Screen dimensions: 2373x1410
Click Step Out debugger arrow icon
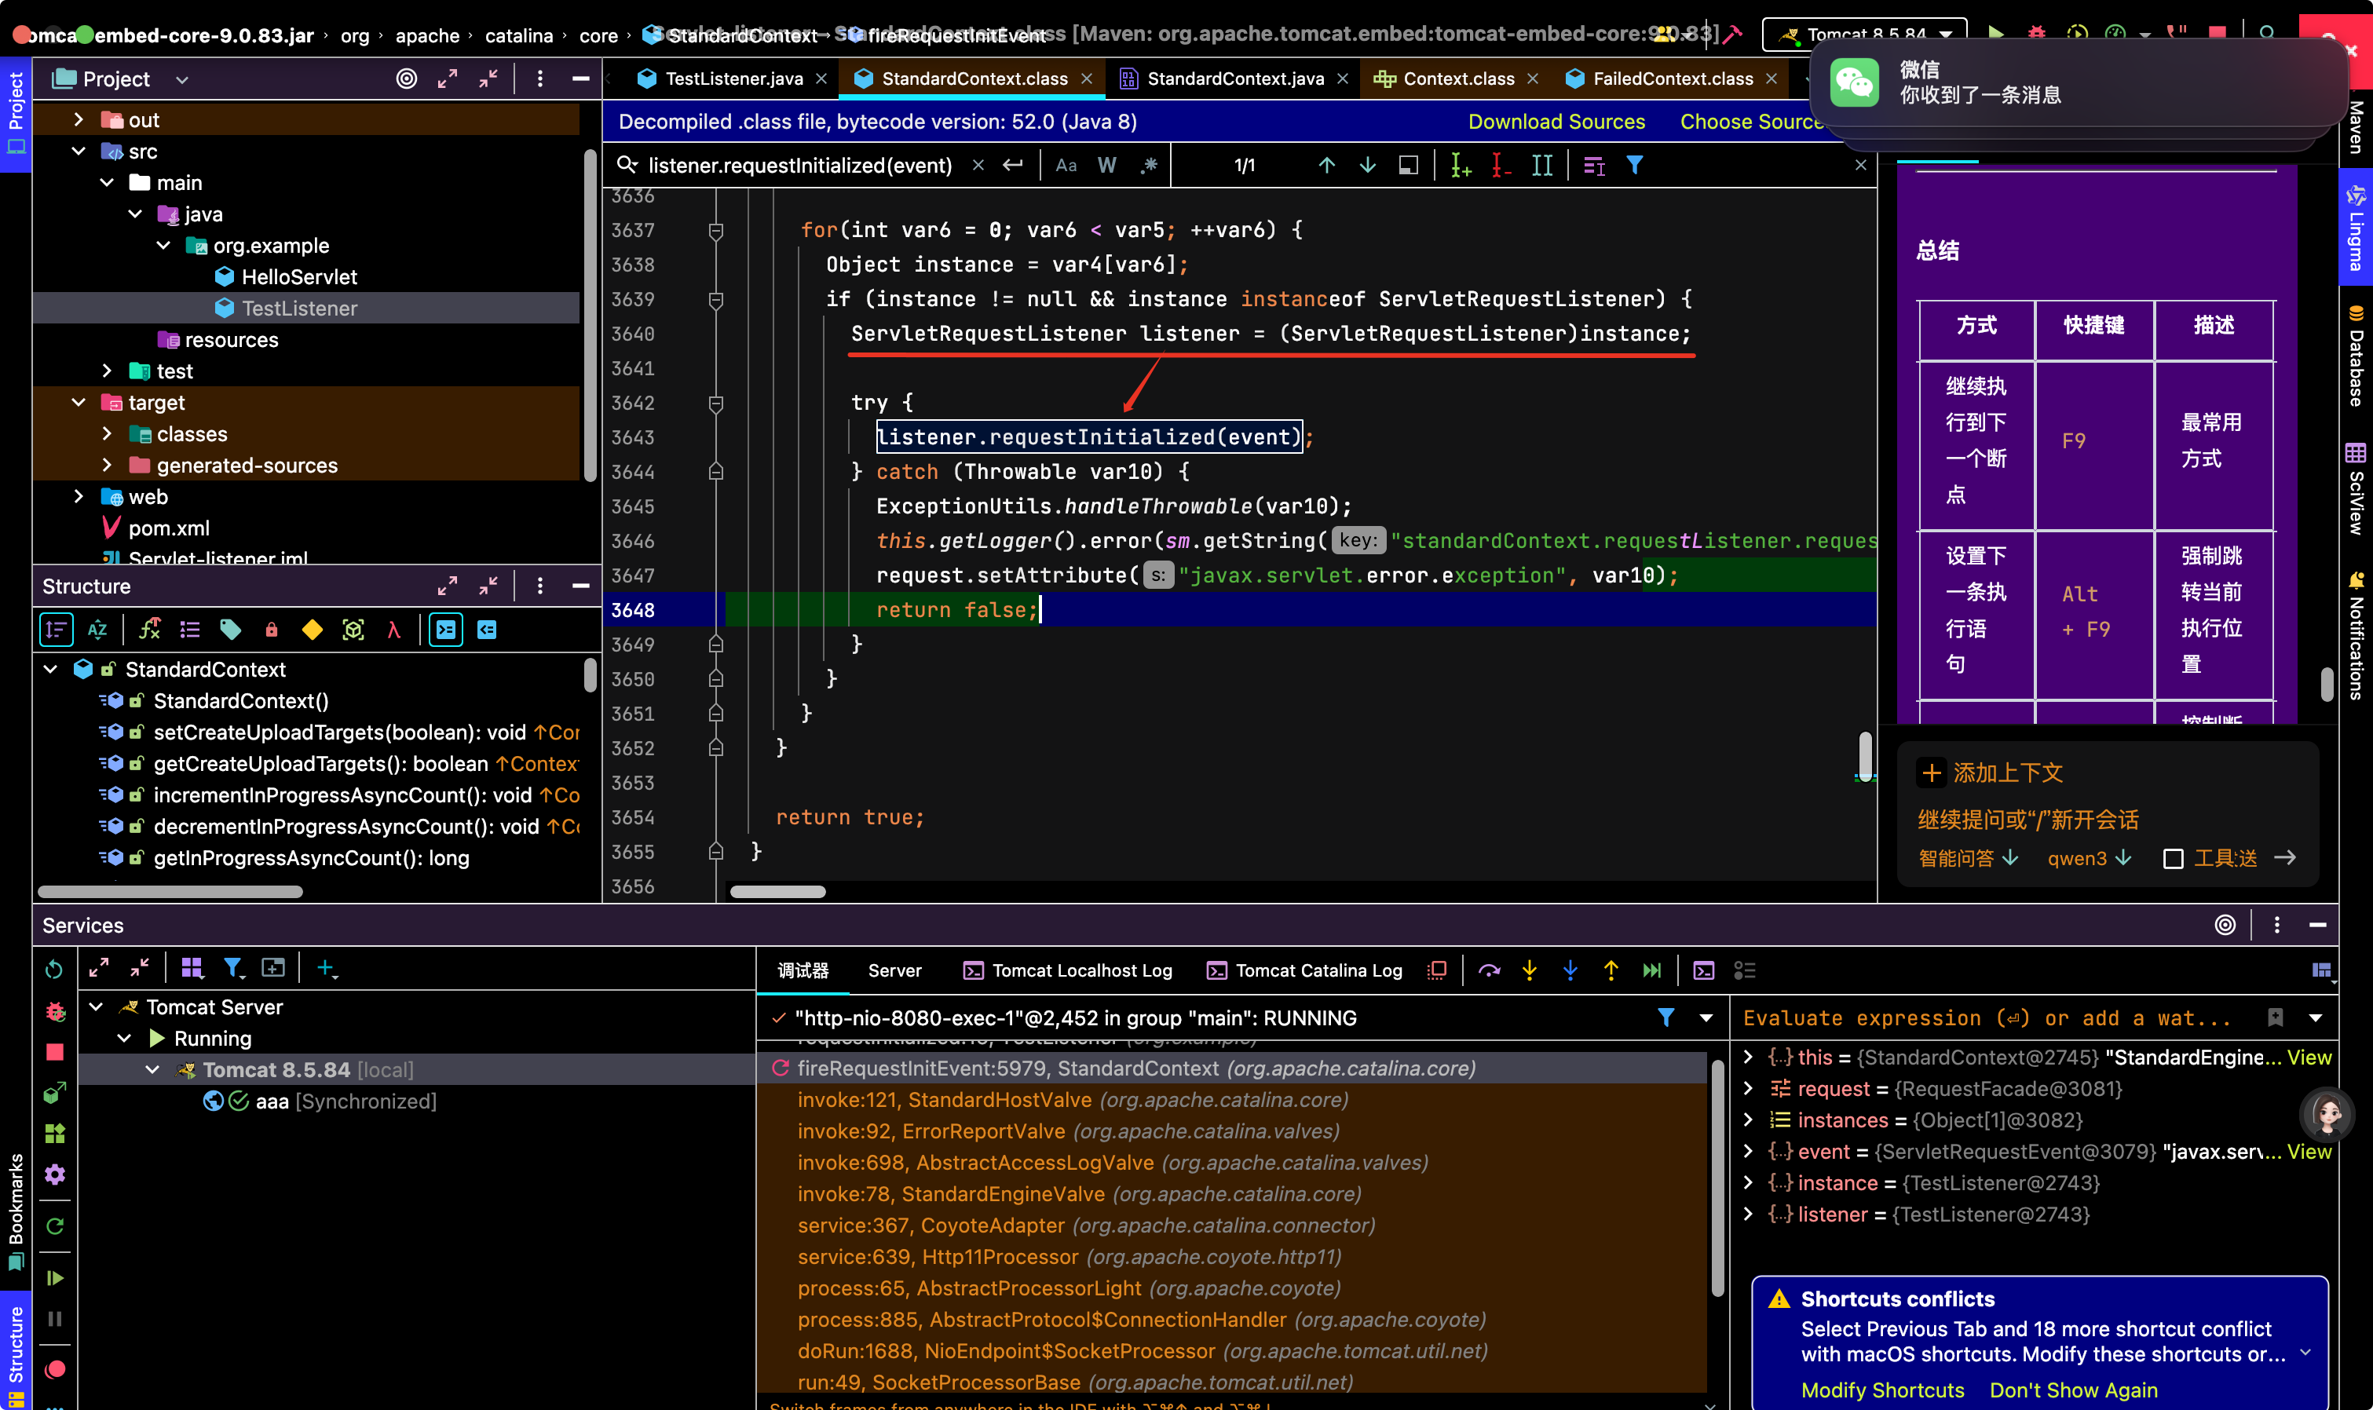click(x=1611, y=970)
